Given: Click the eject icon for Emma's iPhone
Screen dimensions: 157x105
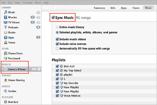Looking at the screenshot, I should pos(39,69).
